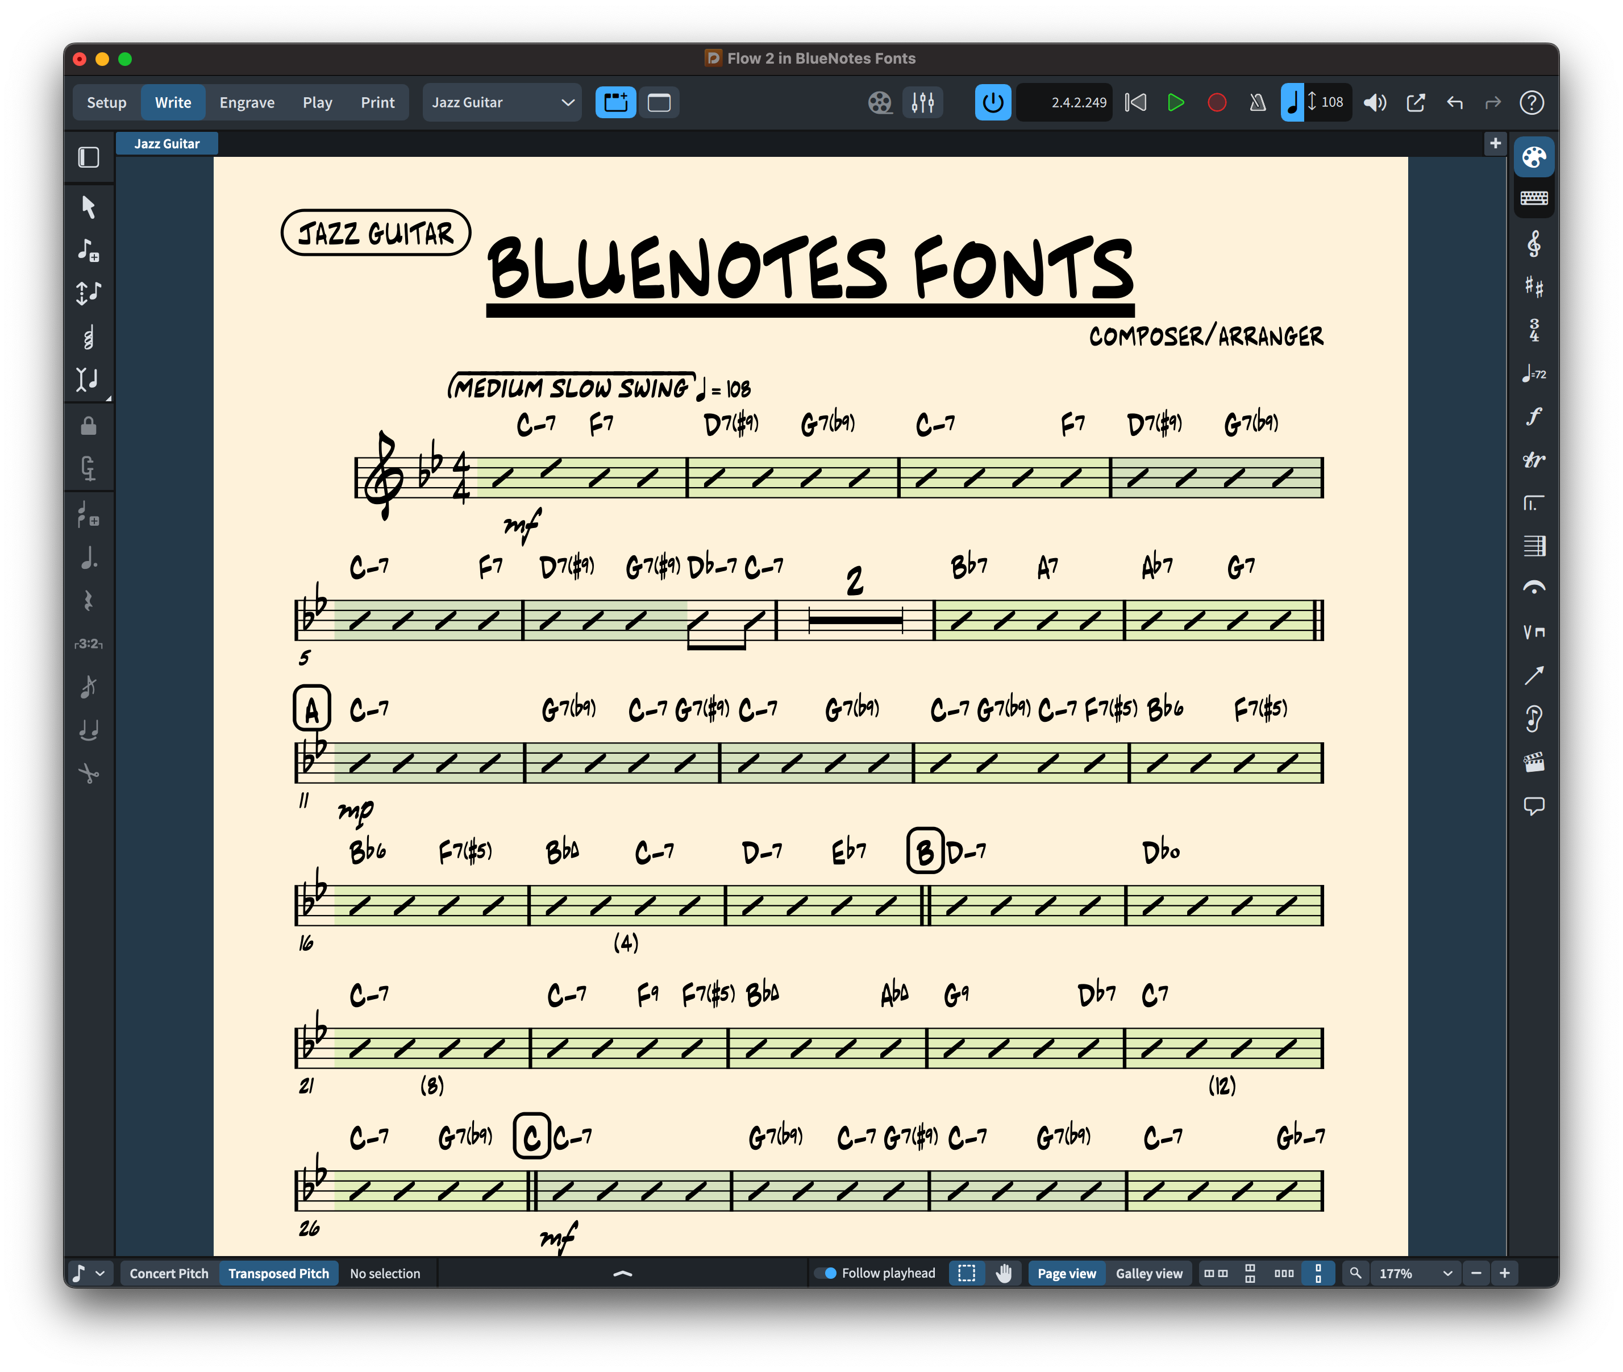Open zoom level 177% dropdown
Viewport: 1623px width, 1372px height.
[x=1414, y=1273]
